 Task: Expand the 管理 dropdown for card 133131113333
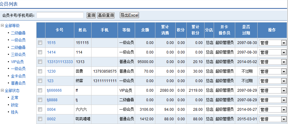pyautogui.click(x=284, y=62)
